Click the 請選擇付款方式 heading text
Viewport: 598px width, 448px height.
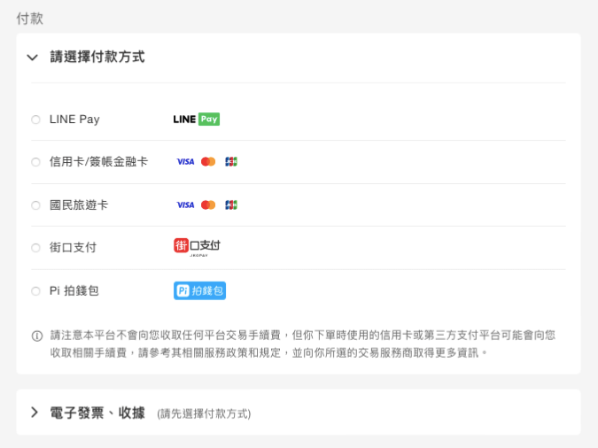(x=97, y=57)
